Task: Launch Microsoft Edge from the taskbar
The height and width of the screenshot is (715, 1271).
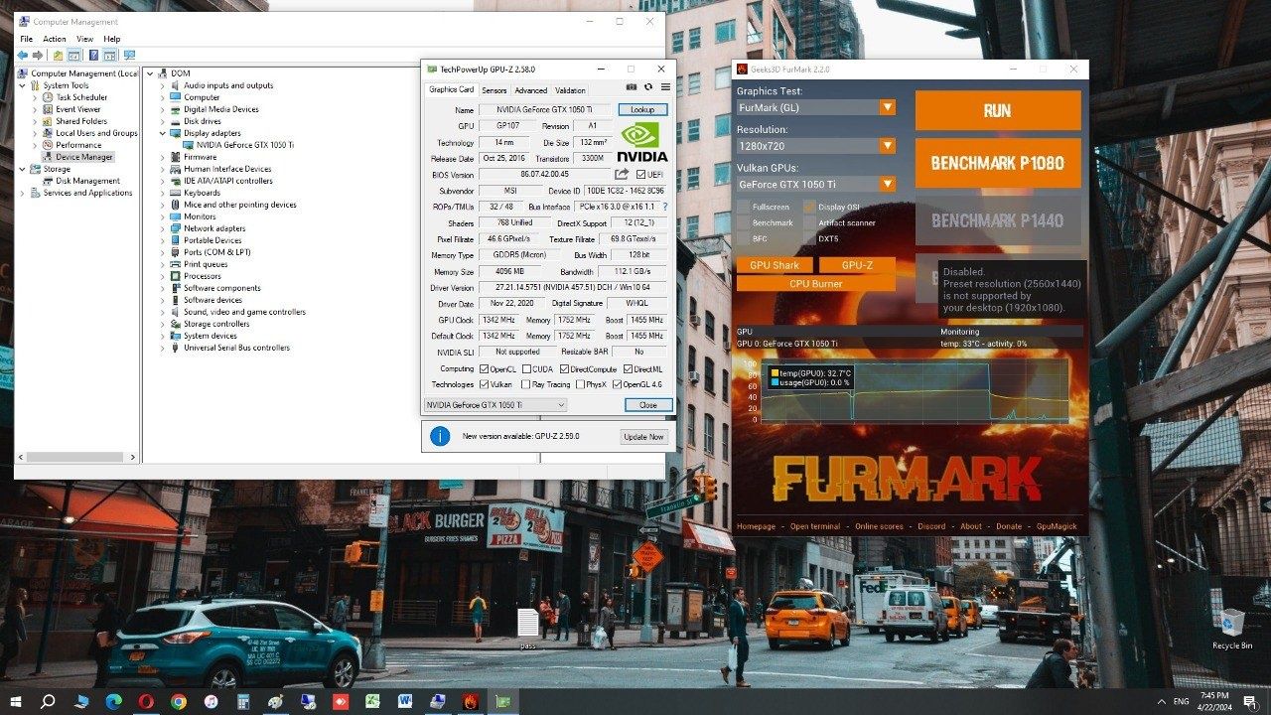Action: pyautogui.click(x=113, y=701)
